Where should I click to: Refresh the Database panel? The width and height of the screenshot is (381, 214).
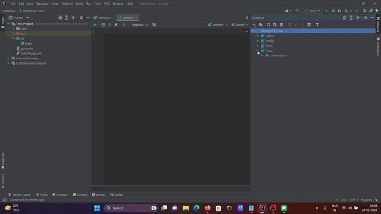point(268,25)
